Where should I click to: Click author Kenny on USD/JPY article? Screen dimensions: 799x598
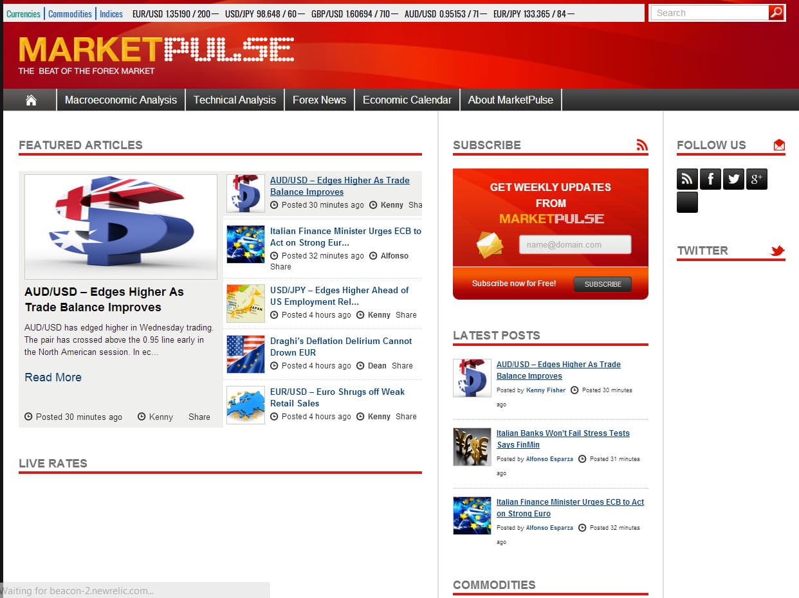point(379,315)
